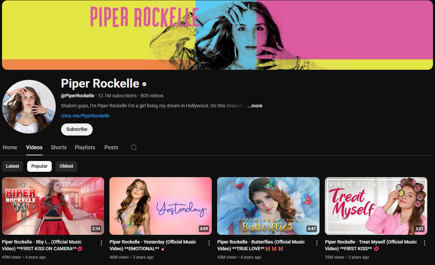
Task: Click the Piper Rockelle channel avatar
Action: [29, 107]
